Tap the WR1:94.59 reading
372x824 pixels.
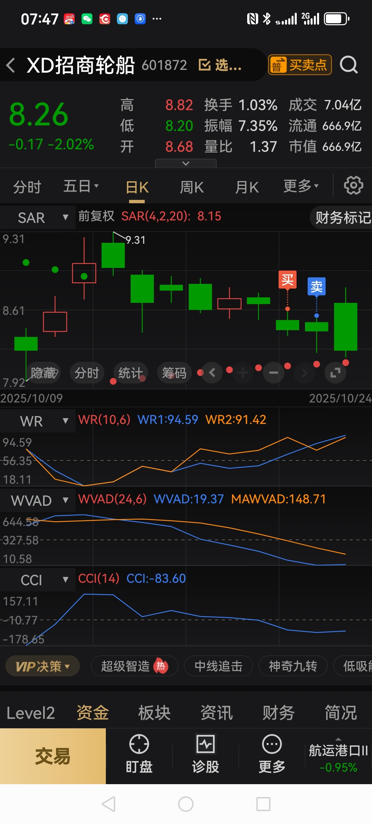pyautogui.click(x=168, y=419)
